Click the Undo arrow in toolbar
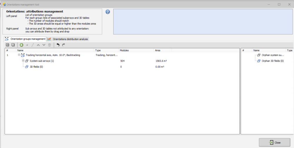This screenshot has width=294, height=148. pos(58,45)
